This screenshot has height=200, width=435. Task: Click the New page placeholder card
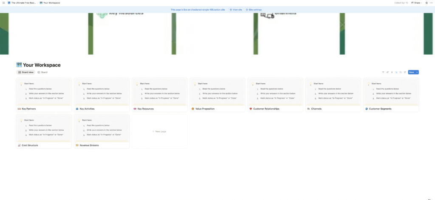[159, 132]
